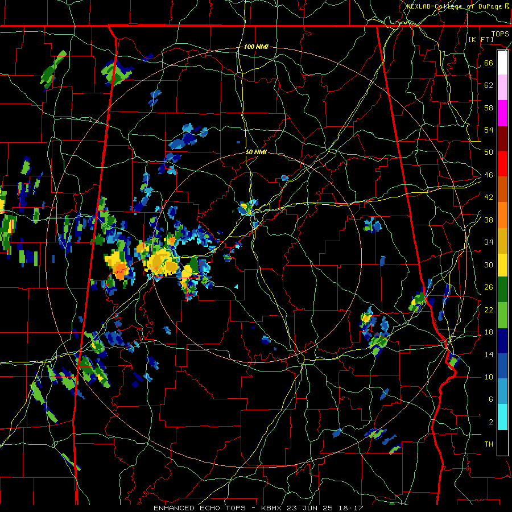Pick the light pink legend swatch
The image size is (512, 512).
[502, 88]
